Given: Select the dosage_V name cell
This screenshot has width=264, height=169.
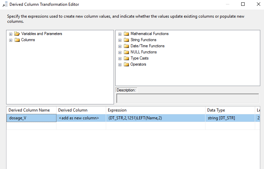Looking at the screenshot, I should pos(31,118).
